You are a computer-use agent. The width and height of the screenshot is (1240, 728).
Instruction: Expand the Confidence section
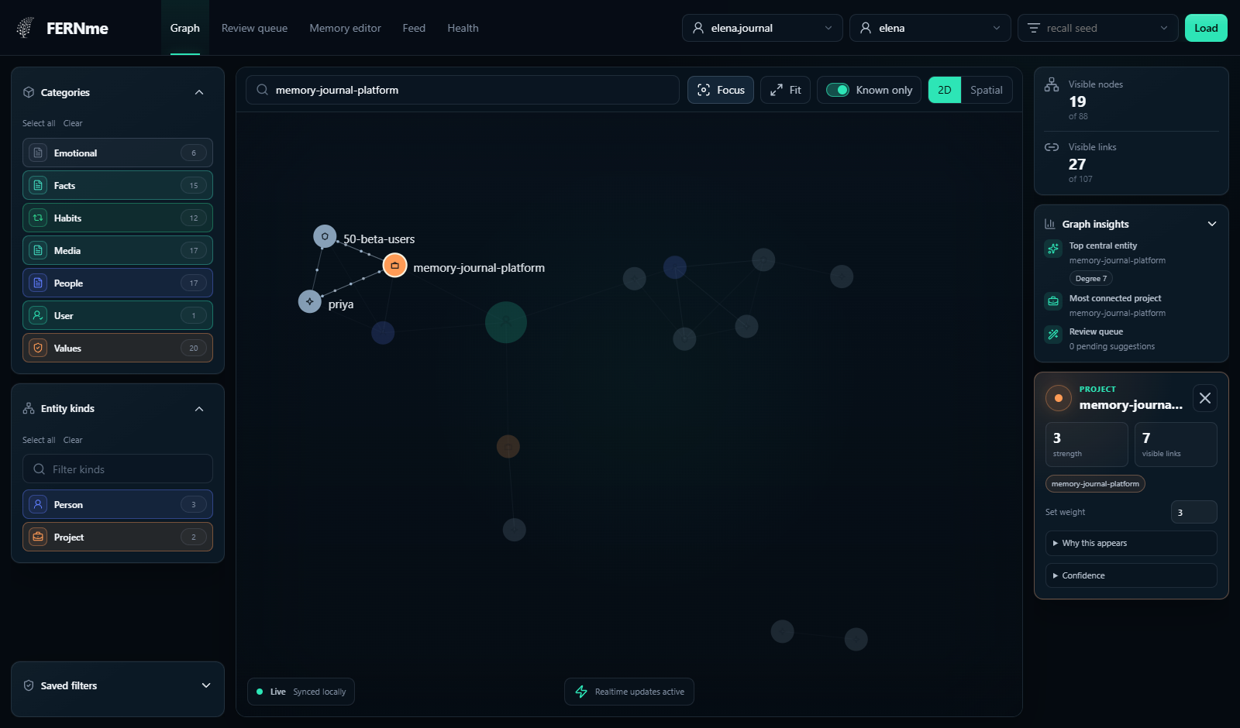pyautogui.click(x=1131, y=575)
